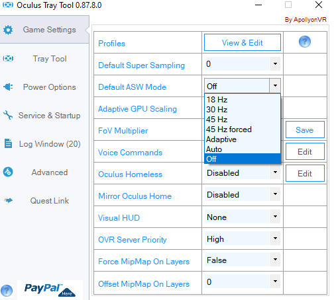Go to the Power Options tab
This screenshot has width=334, height=300.
point(44,87)
